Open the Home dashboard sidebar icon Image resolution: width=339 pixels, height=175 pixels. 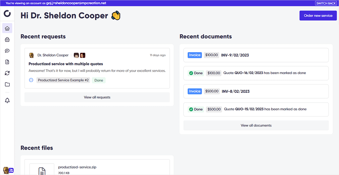[7, 28]
